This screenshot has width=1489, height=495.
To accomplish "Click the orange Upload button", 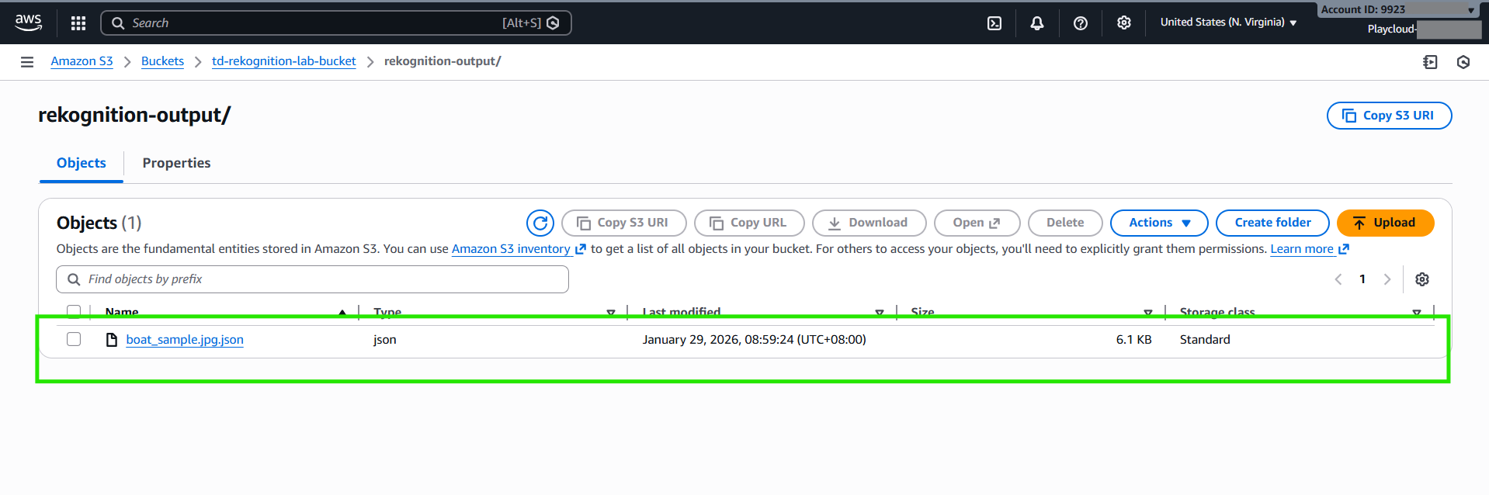I will tap(1385, 223).
